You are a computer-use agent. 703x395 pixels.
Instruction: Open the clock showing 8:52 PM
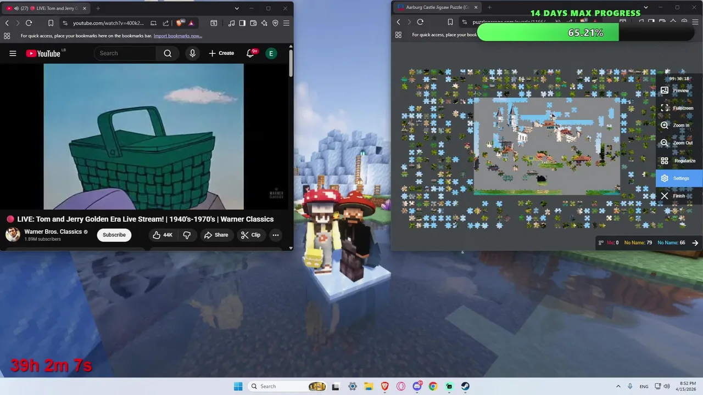687,386
